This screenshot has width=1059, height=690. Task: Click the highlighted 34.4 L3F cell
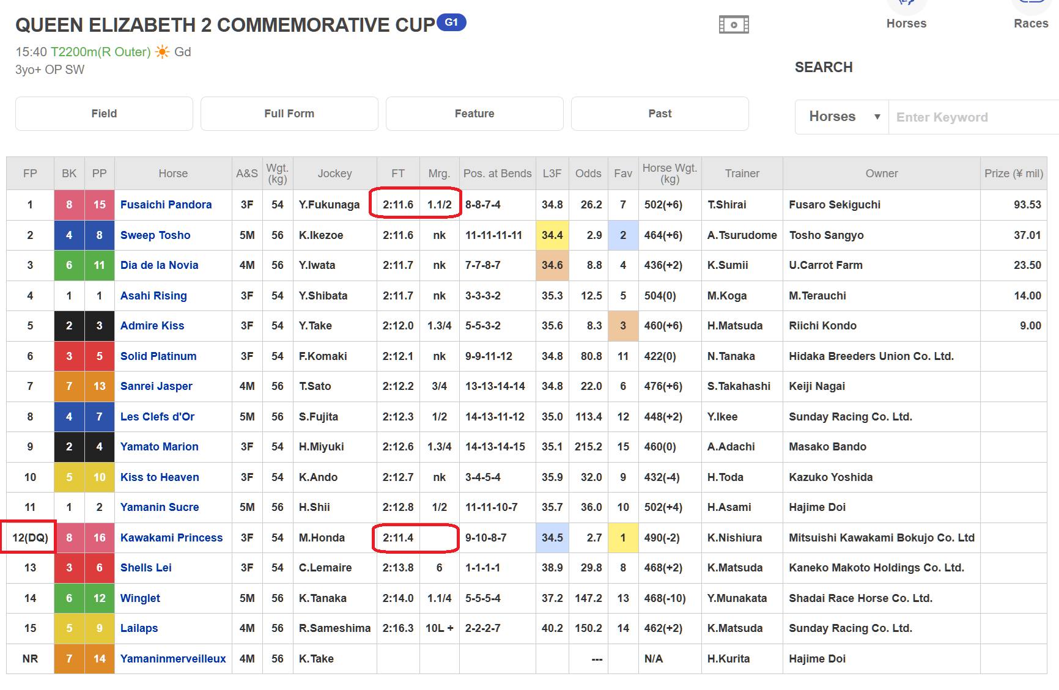pos(552,235)
